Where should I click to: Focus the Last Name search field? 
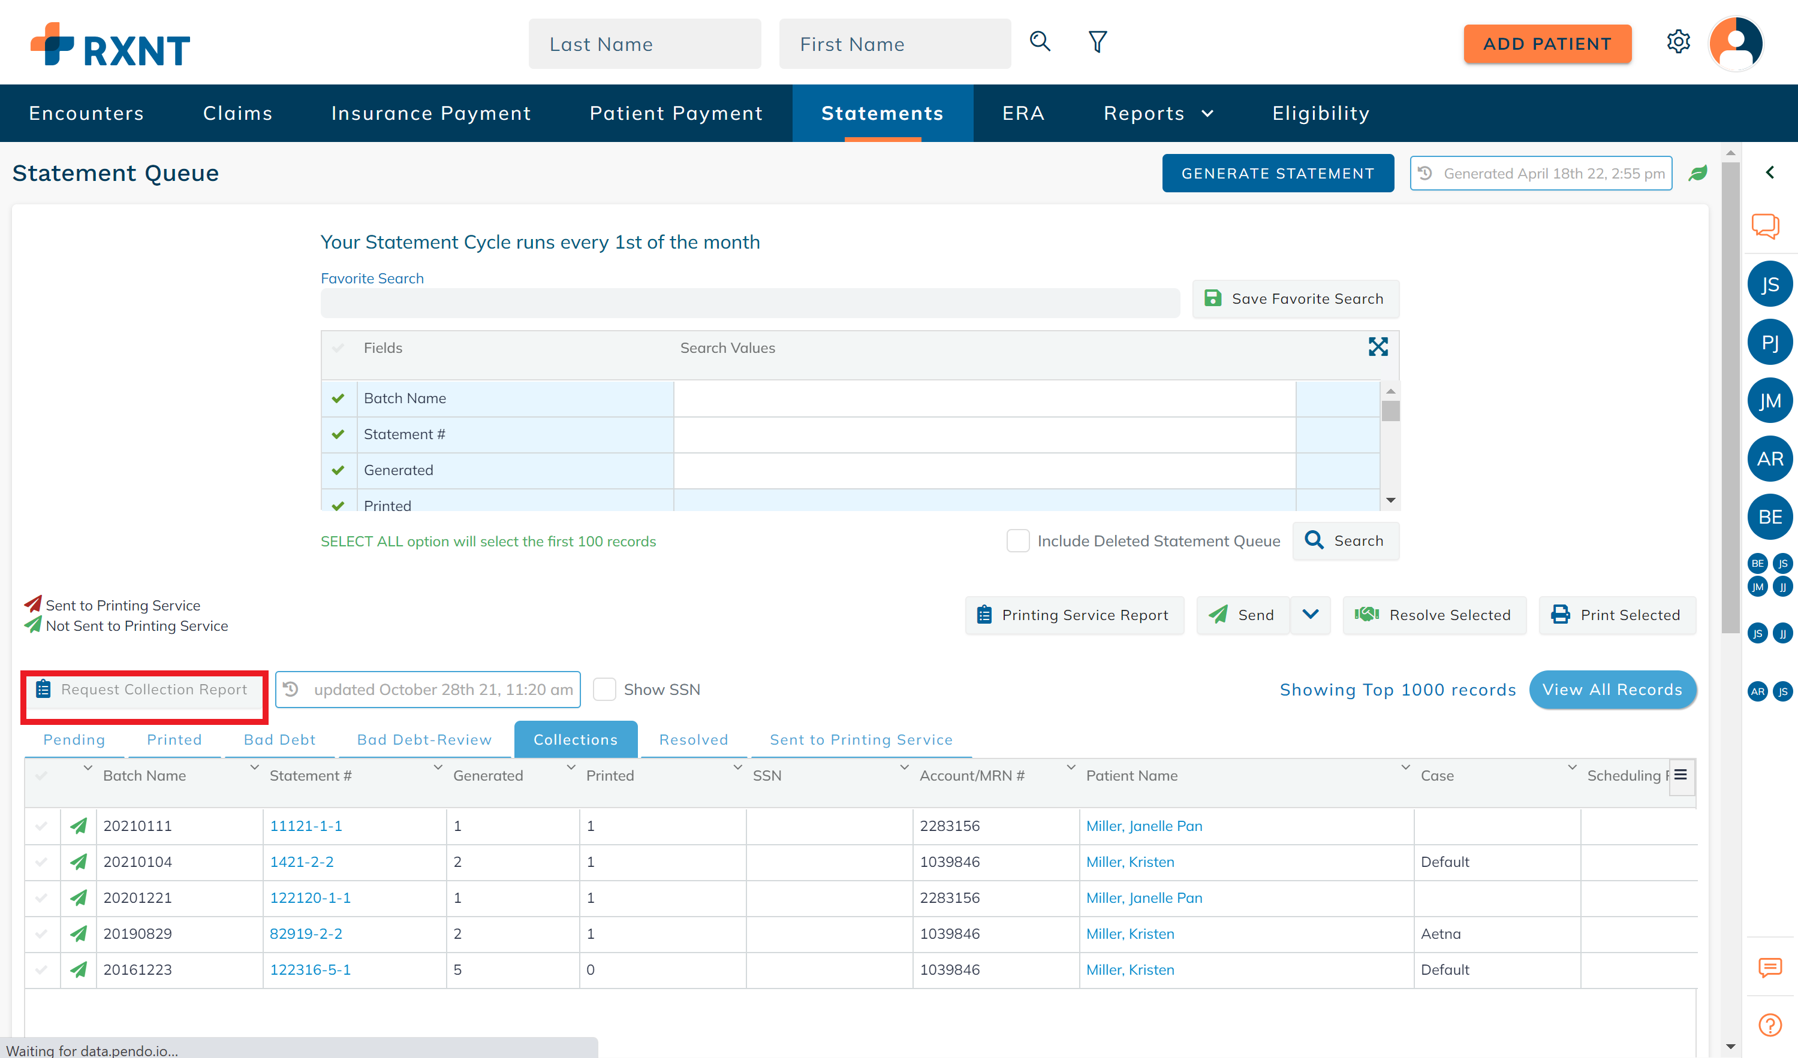(x=644, y=44)
